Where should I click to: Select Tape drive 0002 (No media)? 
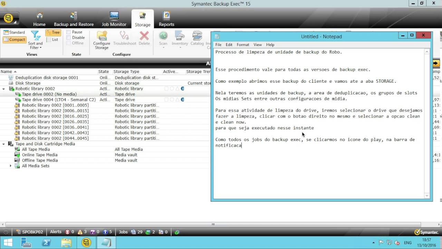coord(49,94)
